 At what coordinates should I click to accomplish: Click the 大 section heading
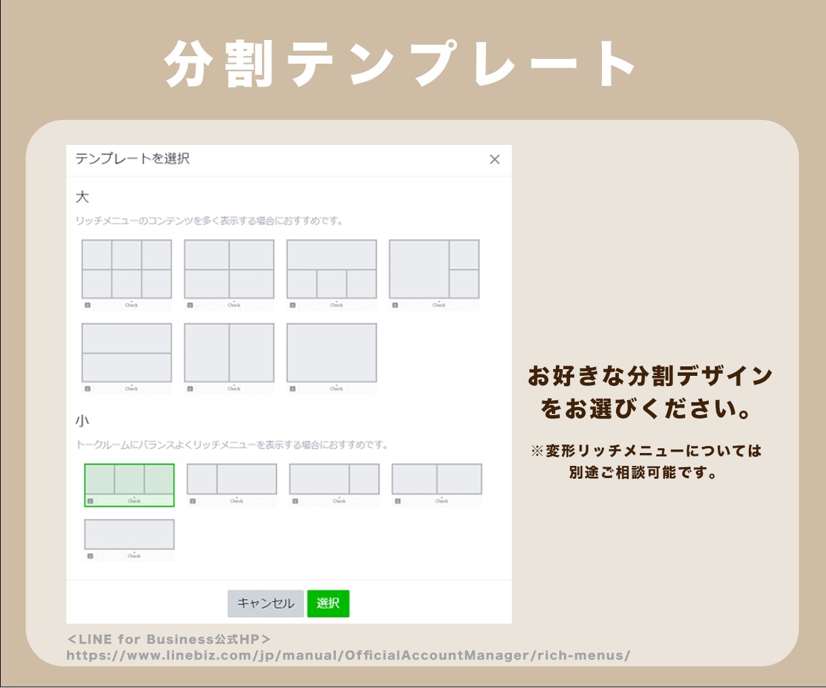pos(82,197)
